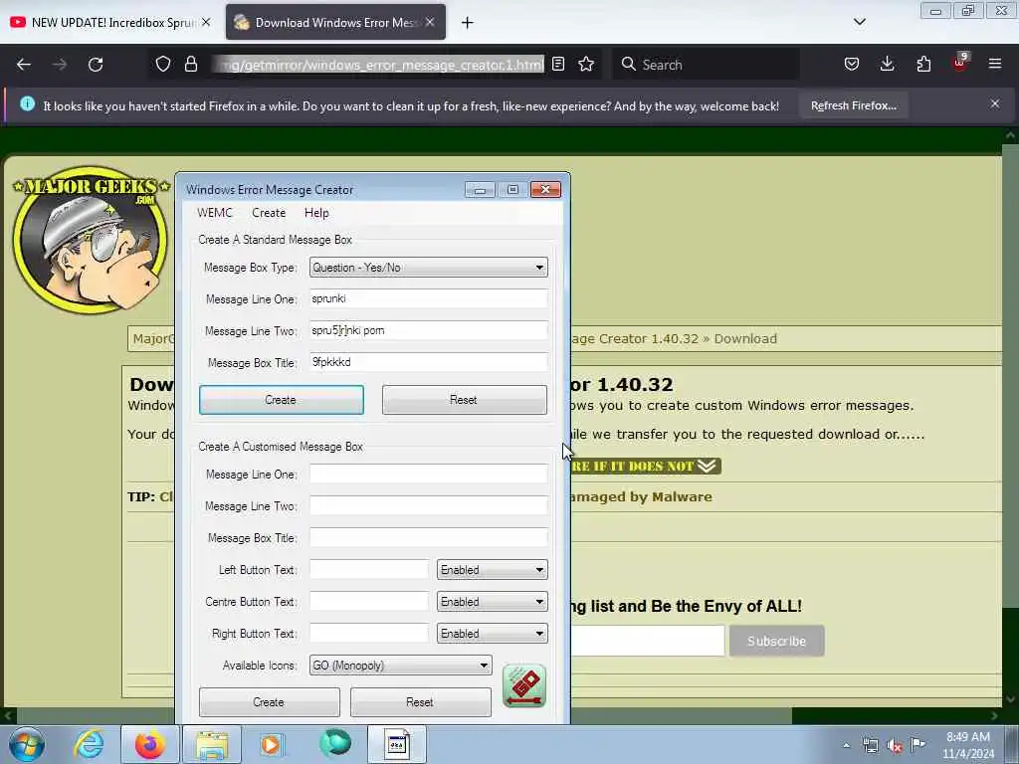
Task: Select the Error Message Creator taskbar icon
Action: point(397,744)
